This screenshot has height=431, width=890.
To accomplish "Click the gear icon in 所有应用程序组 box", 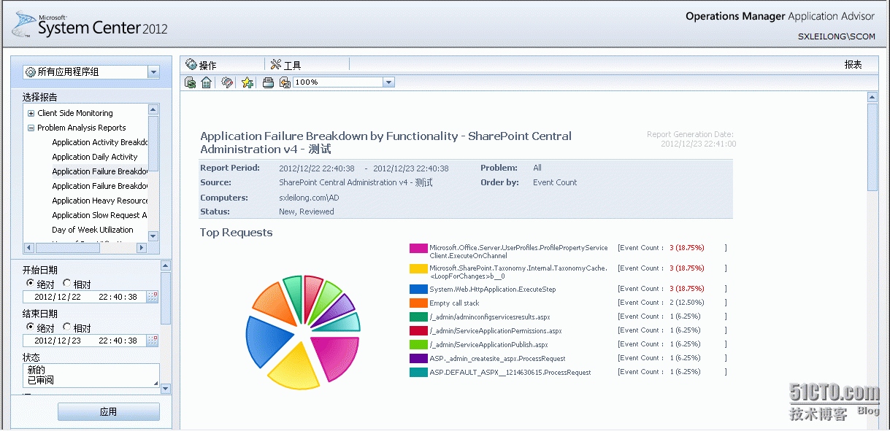I will pos(30,71).
